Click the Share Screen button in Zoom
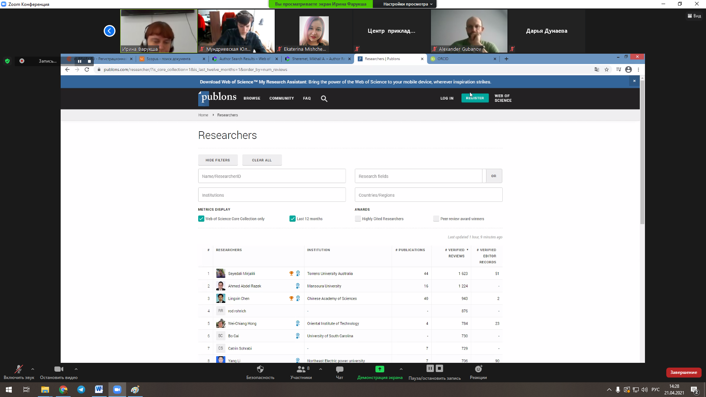 click(380, 372)
